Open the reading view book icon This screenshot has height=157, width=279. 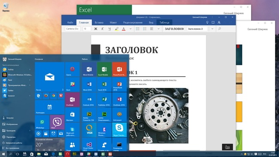tap(213, 22)
